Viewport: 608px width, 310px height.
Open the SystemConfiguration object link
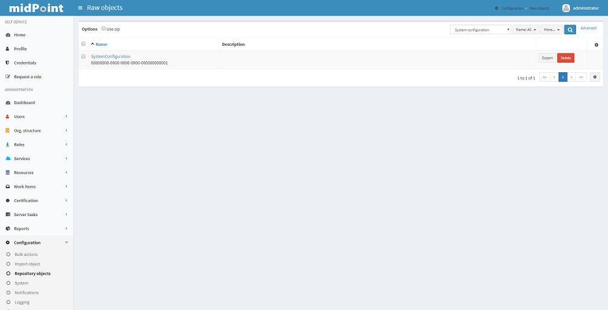pyautogui.click(x=110, y=57)
